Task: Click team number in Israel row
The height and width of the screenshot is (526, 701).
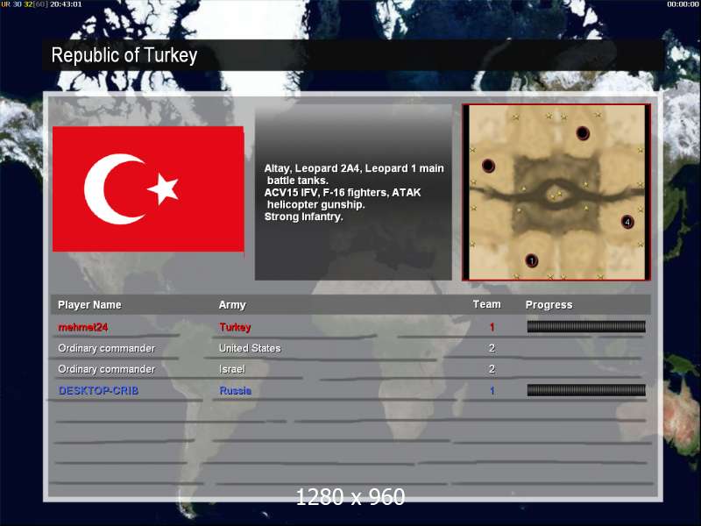Action: (x=492, y=369)
